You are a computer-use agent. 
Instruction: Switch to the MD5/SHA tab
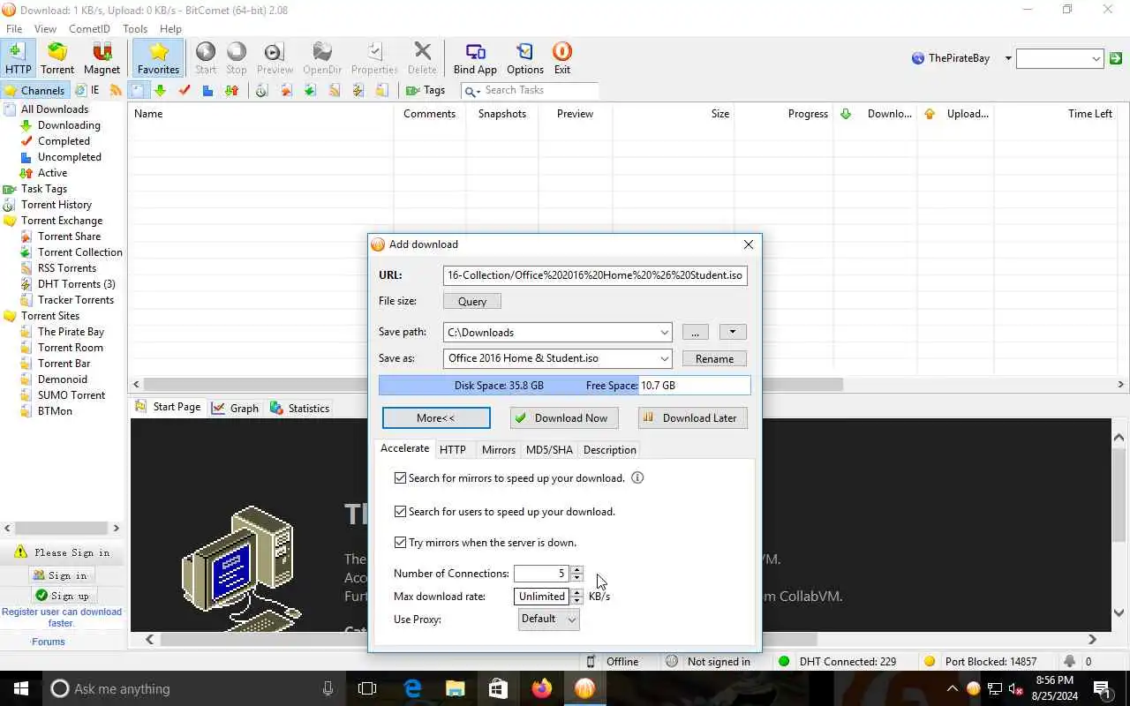click(x=549, y=449)
